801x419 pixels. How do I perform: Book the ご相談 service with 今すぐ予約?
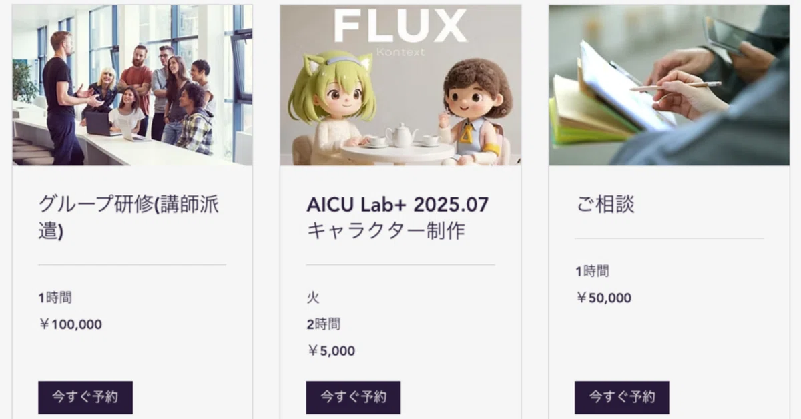tap(621, 397)
